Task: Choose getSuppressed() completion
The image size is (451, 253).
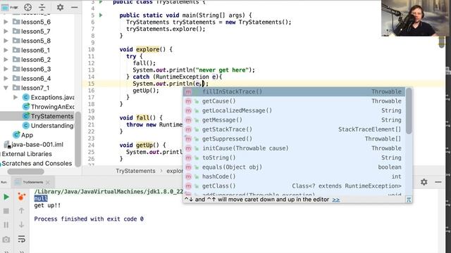Action: pos(294,139)
